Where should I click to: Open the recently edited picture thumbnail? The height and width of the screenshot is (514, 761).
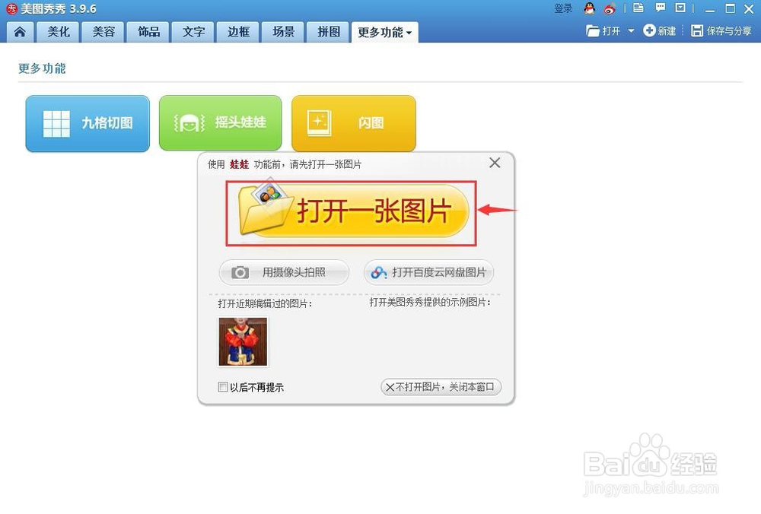point(244,342)
